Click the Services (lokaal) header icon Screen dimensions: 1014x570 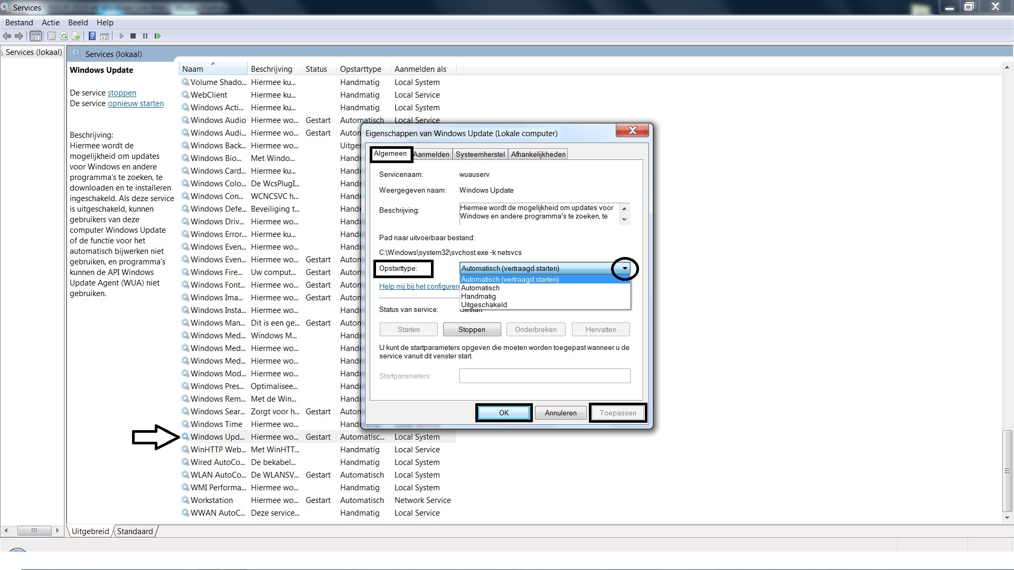77,54
